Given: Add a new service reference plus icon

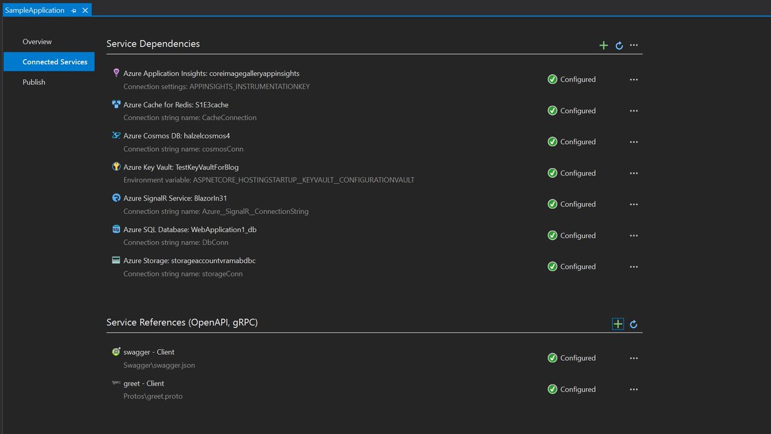Looking at the screenshot, I should pos(617,324).
